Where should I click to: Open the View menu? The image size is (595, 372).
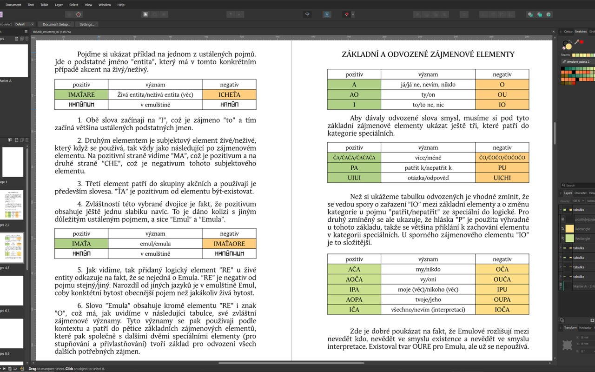89,5
